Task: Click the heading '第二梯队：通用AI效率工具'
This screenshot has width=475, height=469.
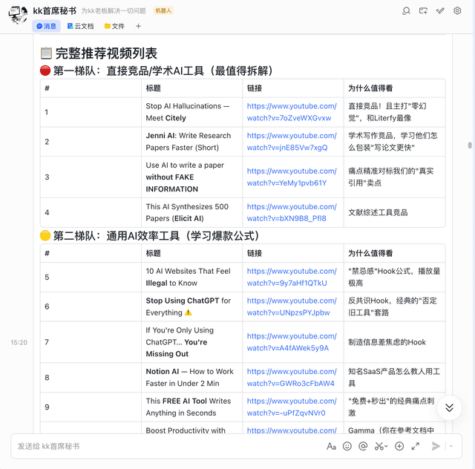Action: tap(156, 236)
